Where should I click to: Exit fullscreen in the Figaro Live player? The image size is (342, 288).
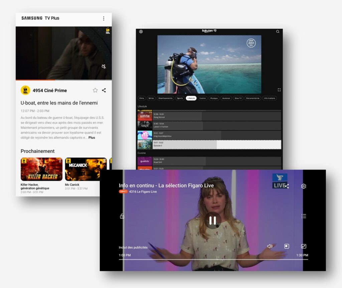304,246
